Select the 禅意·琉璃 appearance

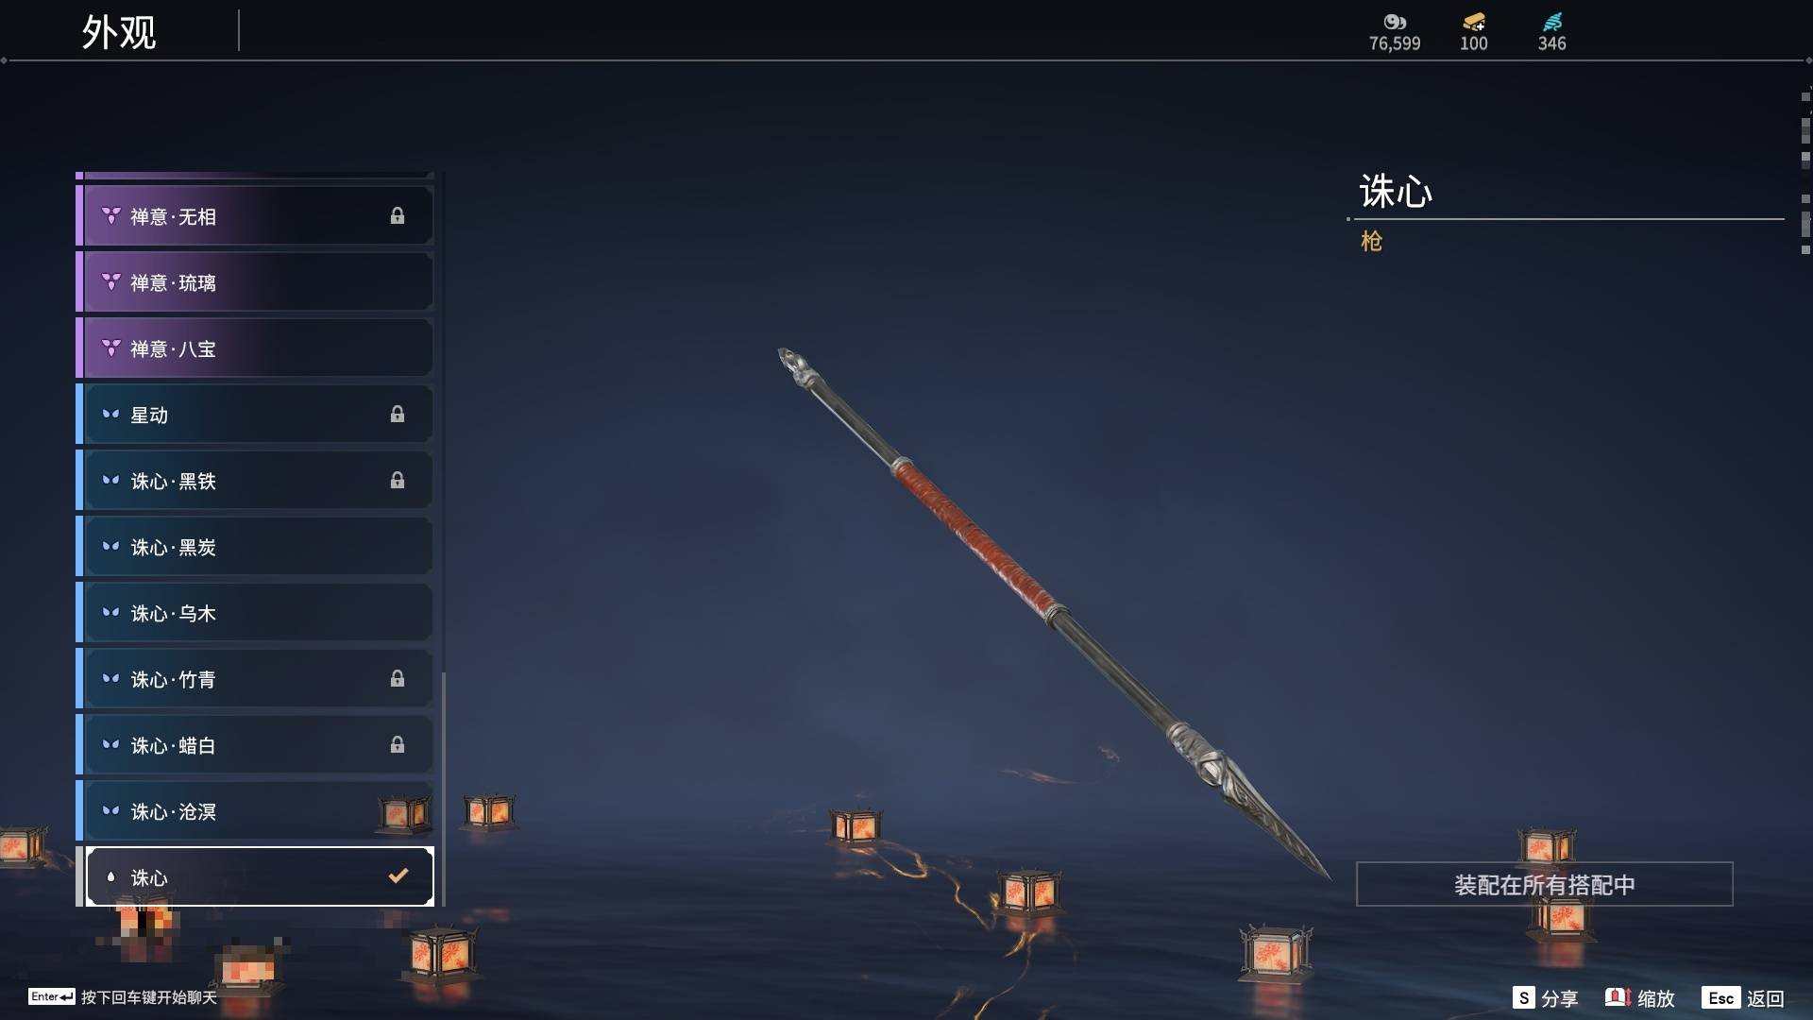click(255, 282)
